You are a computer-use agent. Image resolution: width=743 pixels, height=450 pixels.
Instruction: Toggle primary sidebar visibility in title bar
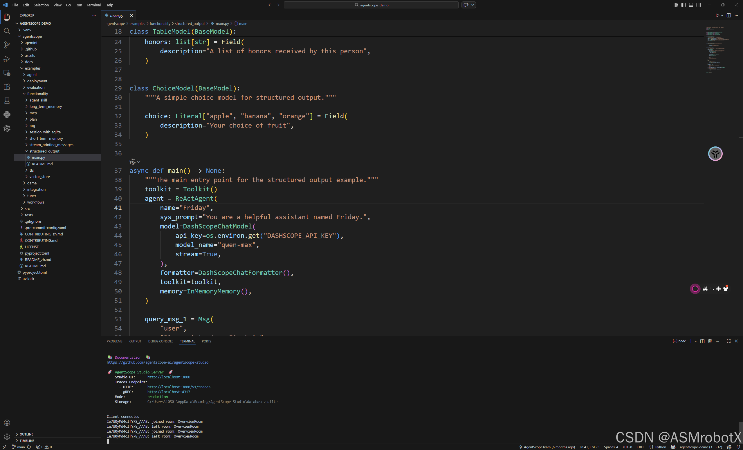coord(683,5)
